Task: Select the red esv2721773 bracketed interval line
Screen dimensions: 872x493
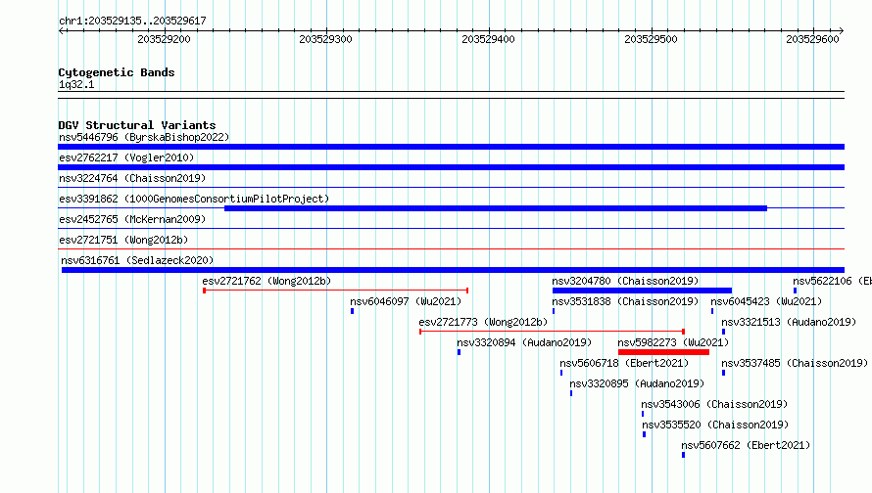Action: tap(553, 332)
